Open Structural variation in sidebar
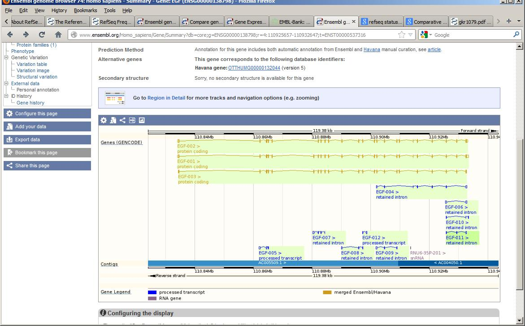This screenshot has height=326, width=525. point(37,77)
